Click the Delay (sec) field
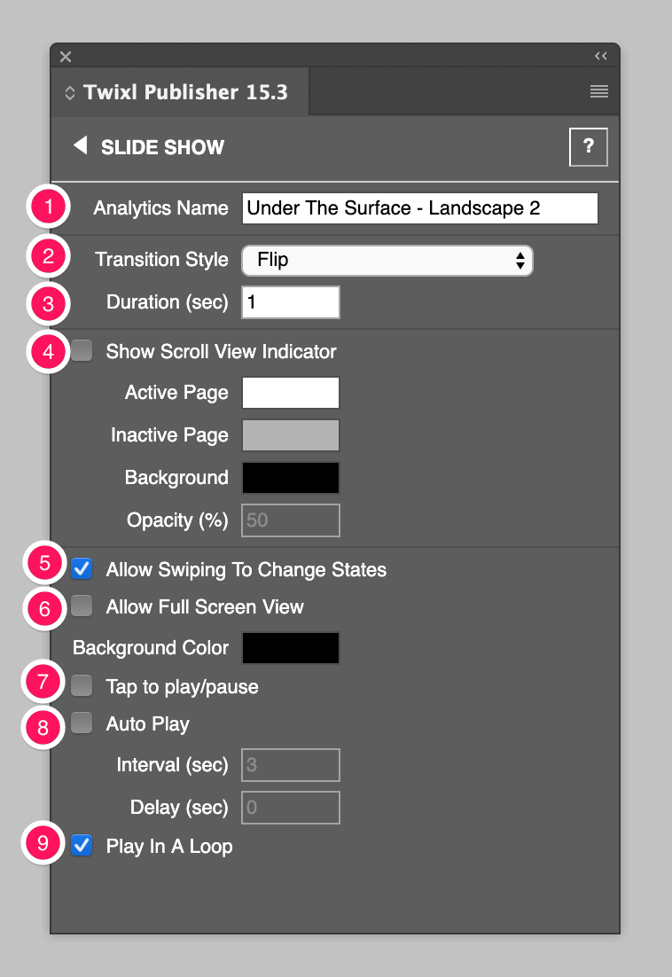 291,808
